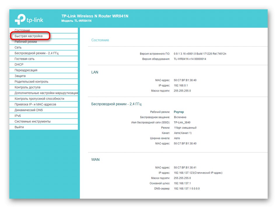This screenshot has height=208, width=277.
Task: Click the Имя беспроводной сети (SSID) label
Action: click(151, 122)
